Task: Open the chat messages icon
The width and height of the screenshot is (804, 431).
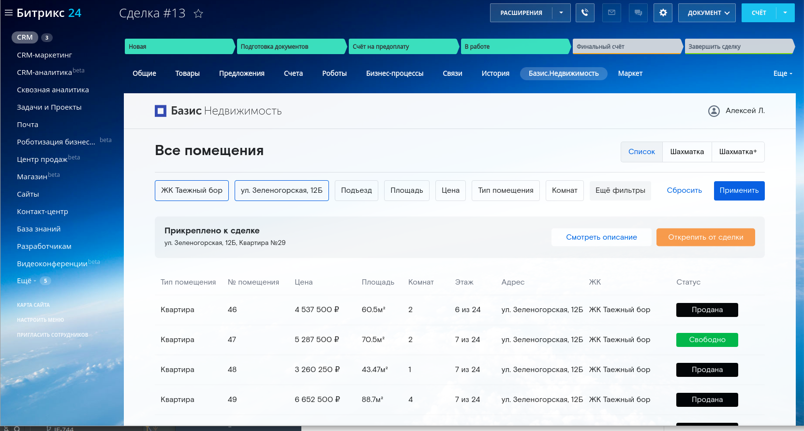Action: (638, 13)
